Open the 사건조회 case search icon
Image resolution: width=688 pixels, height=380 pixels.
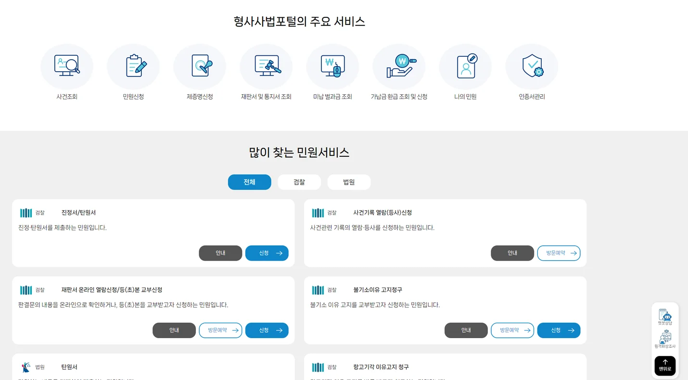(x=67, y=66)
